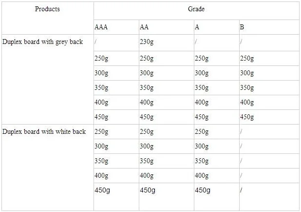Select white back 300g in AA column
Image resolution: width=301 pixels, height=212 pixels.
(146, 146)
